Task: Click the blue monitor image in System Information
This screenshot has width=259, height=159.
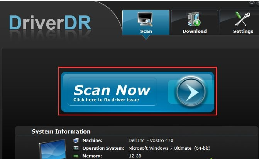Action: 52,149
